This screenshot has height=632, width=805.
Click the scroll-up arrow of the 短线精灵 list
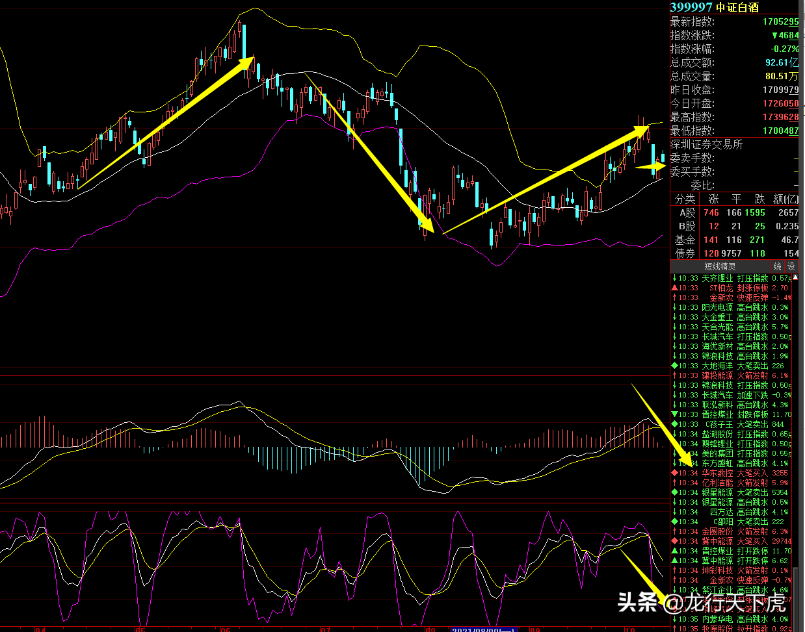pyautogui.click(x=795, y=277)
